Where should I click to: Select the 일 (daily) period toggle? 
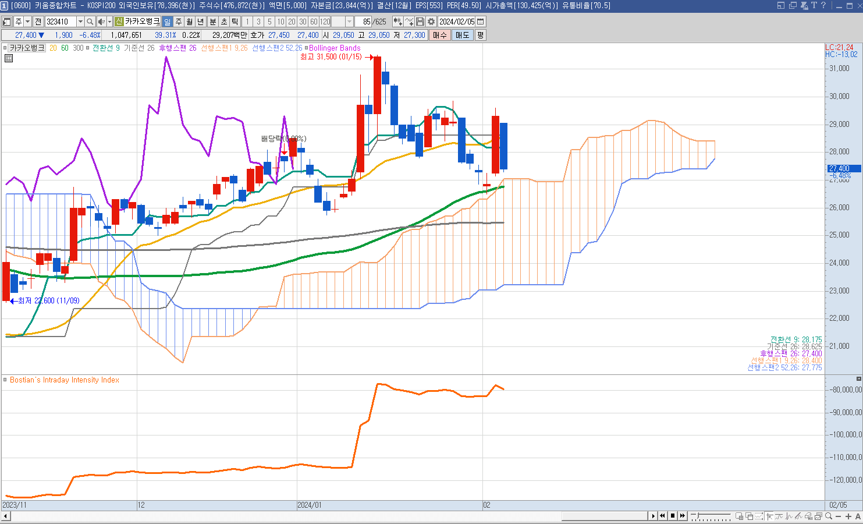[x=168, y=22]
